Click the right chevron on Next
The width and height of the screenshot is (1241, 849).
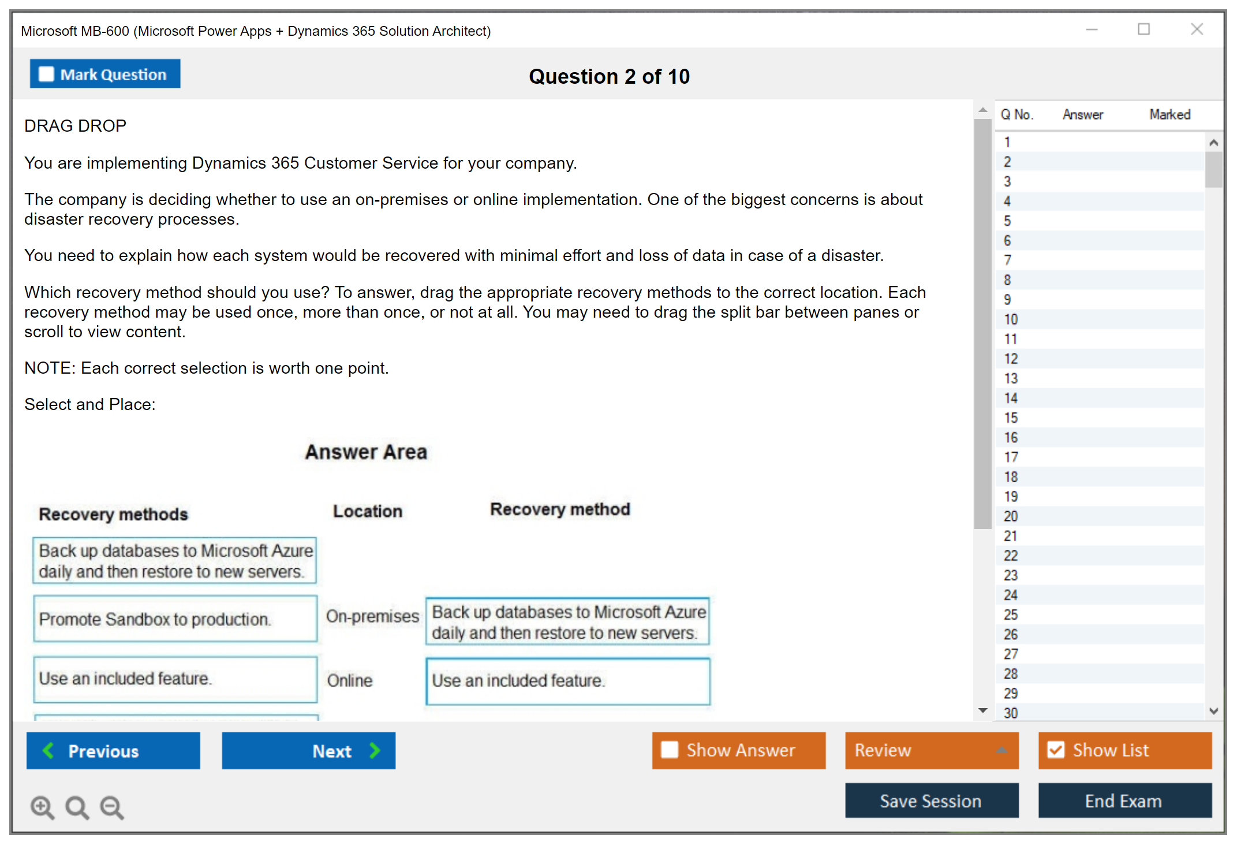[375, 750]
